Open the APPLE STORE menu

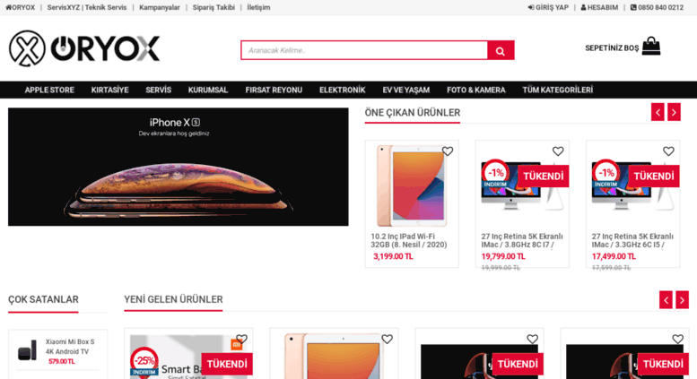(49, 90)
